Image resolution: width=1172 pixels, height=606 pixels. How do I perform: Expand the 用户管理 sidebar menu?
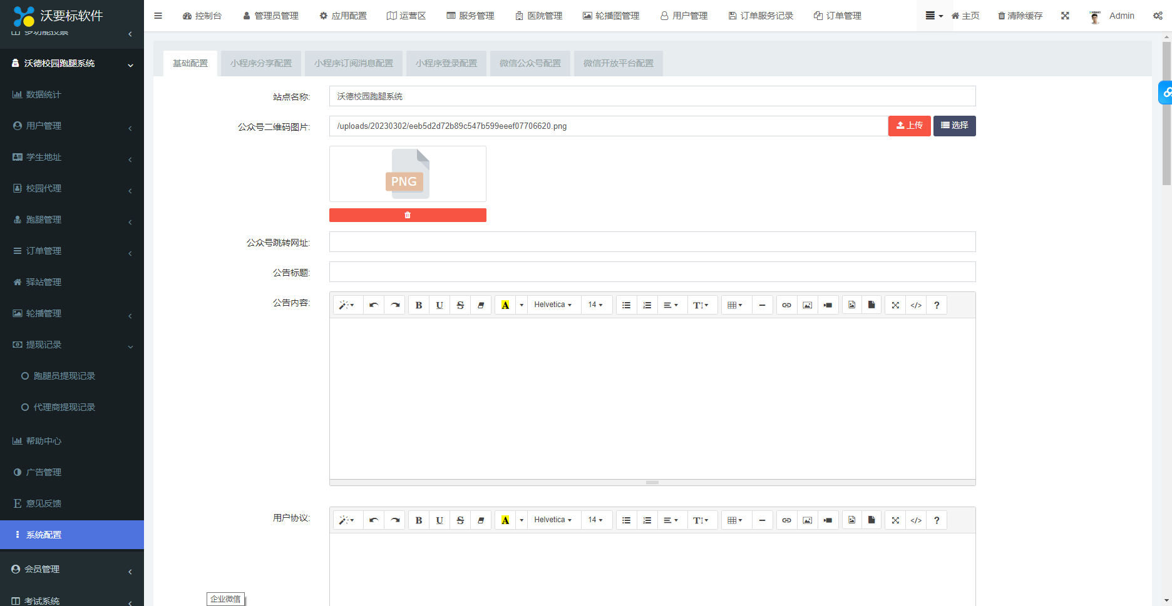point(72,126)
